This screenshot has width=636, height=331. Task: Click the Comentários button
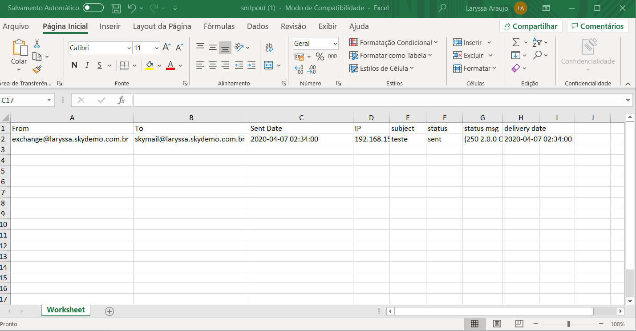pos(597,26)
